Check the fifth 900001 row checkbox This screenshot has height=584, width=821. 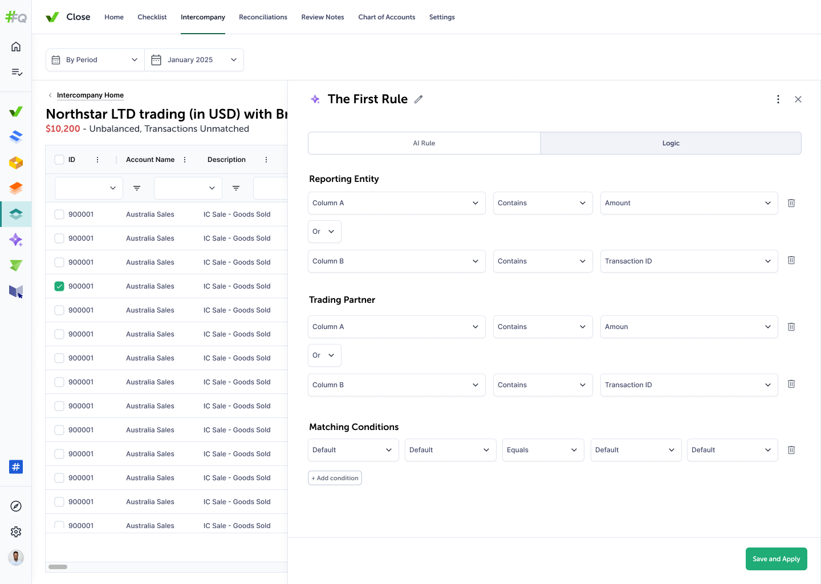click(x=59, y=310)
